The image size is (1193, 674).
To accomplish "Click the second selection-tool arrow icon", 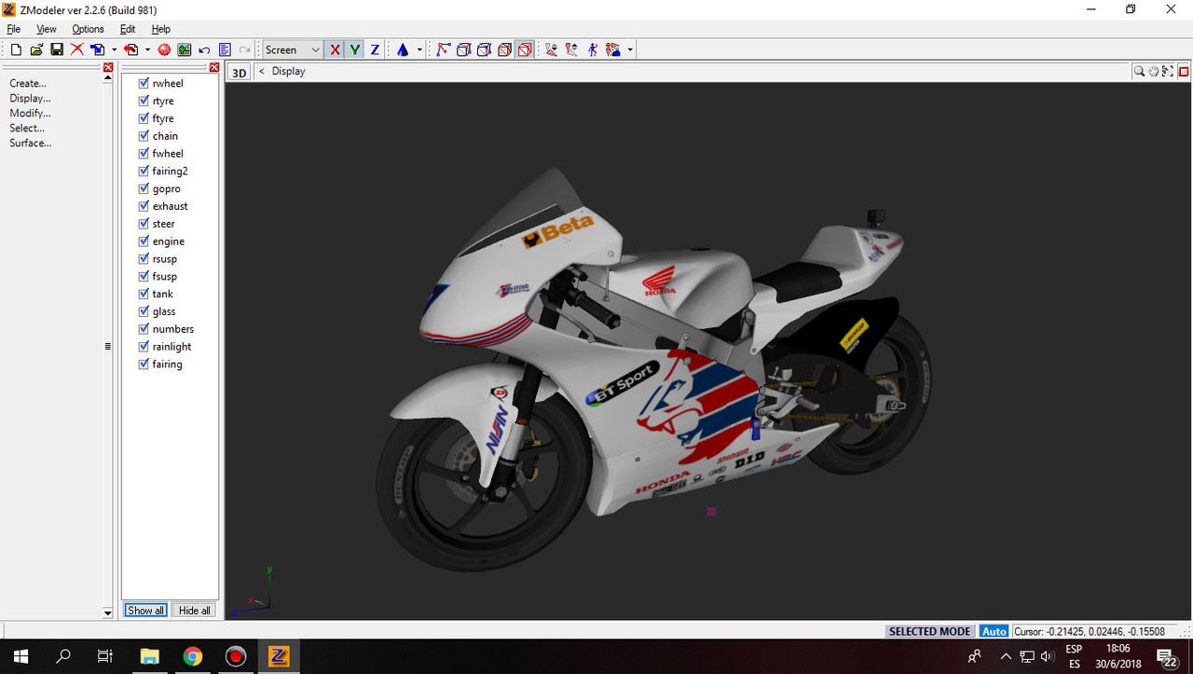I will 572,49.
